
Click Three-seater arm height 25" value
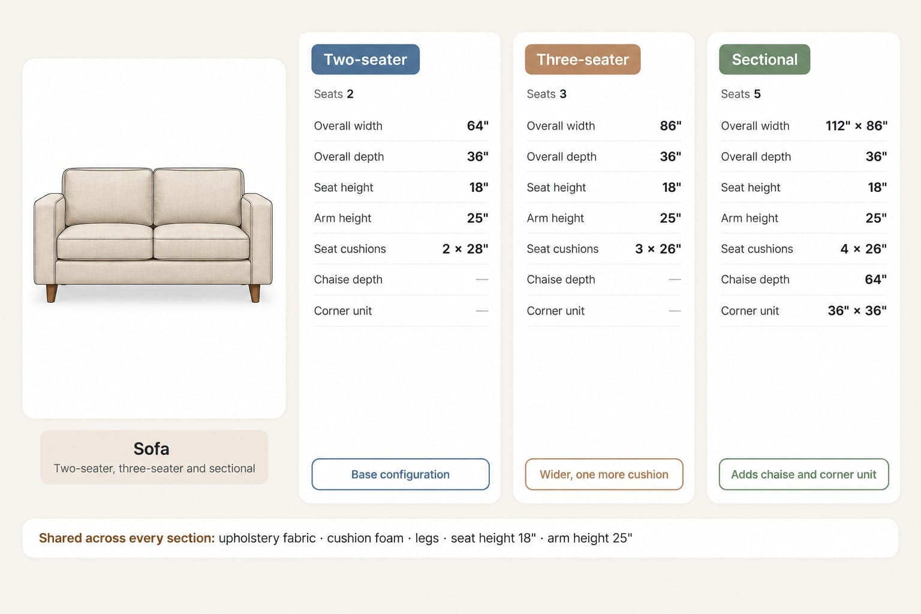click(670, 218)
